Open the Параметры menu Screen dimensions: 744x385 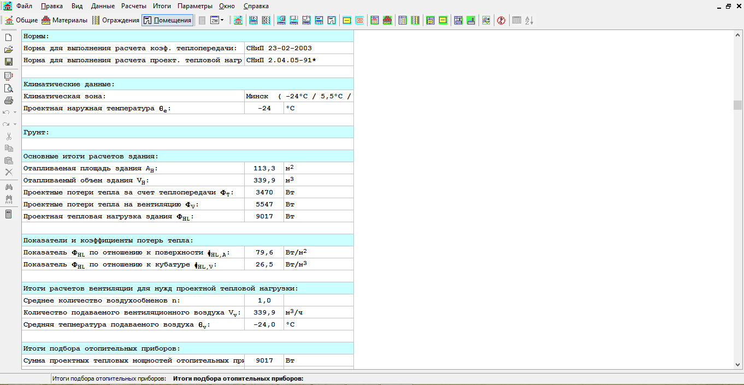coord(195,6)
